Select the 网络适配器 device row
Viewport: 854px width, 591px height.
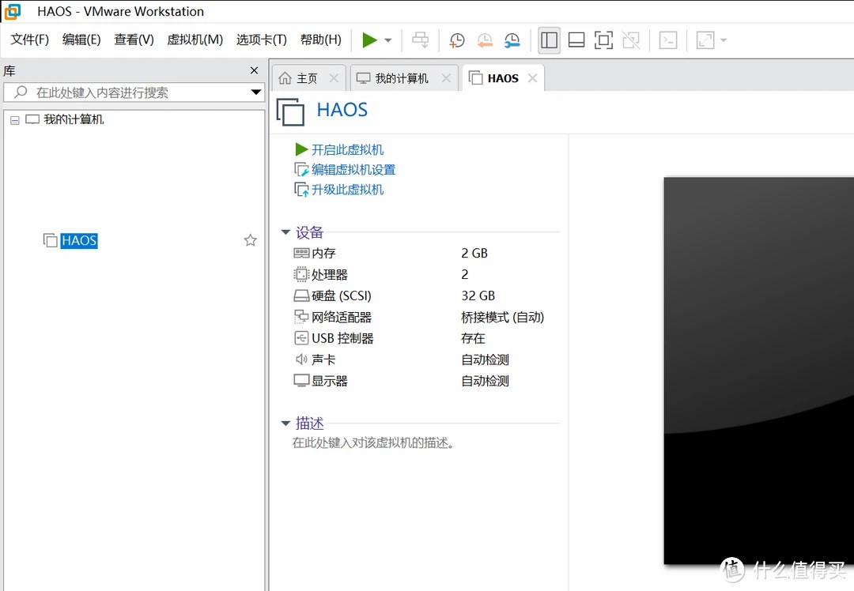click(341, 317)
